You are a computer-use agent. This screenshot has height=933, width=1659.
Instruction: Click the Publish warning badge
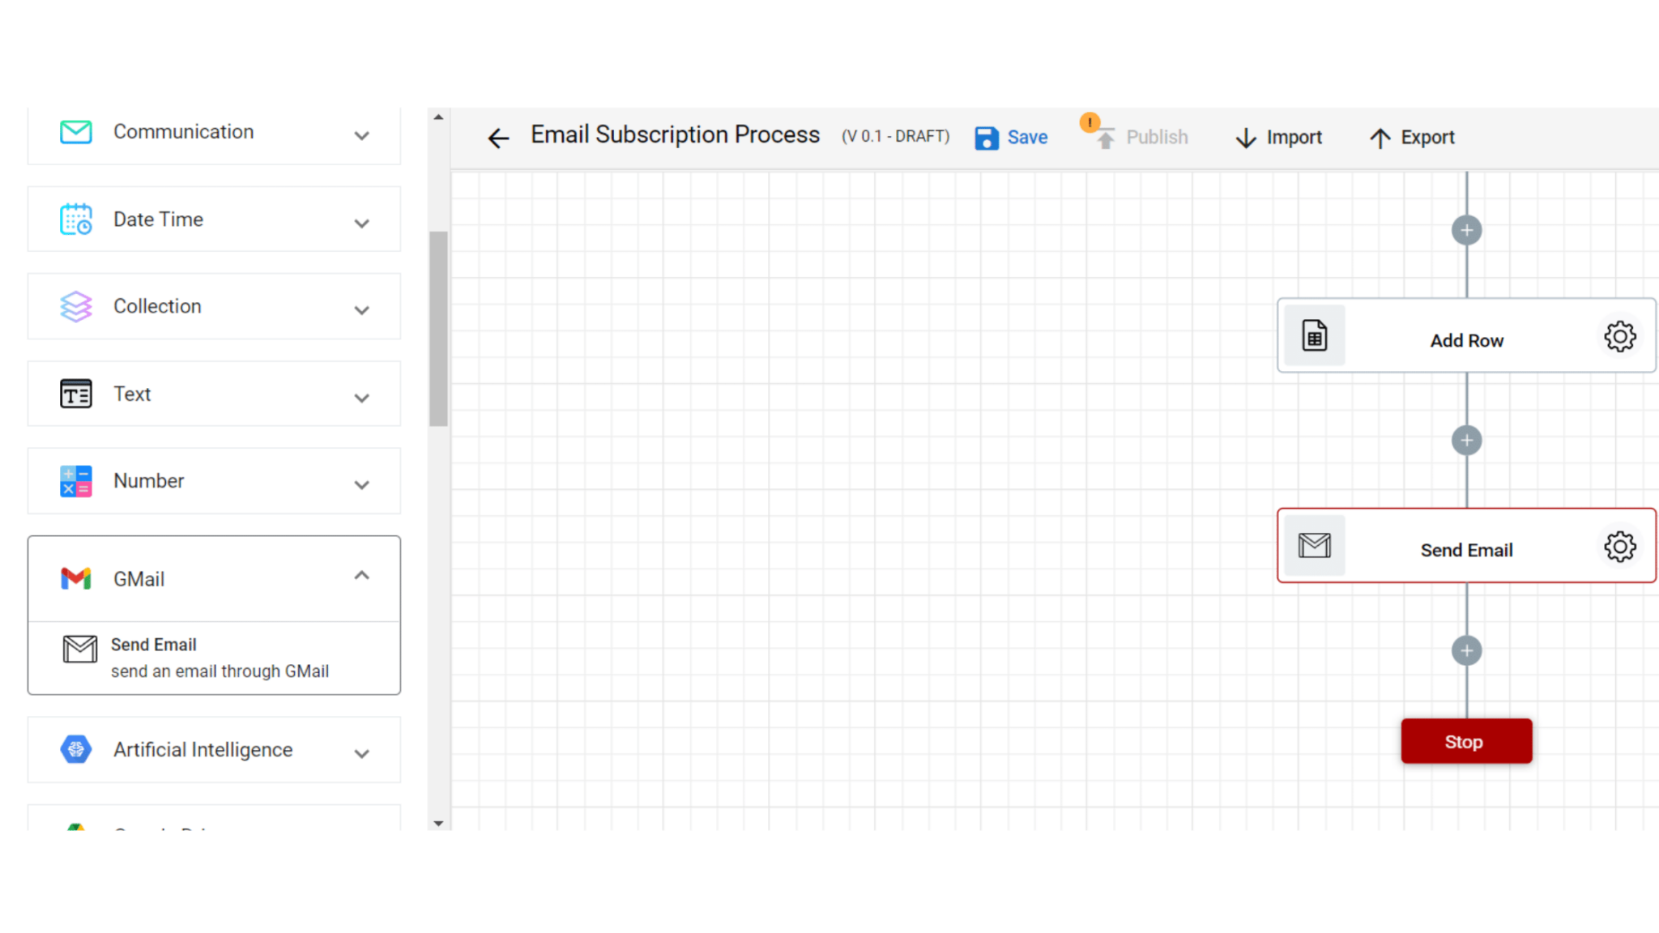pos(1090,123)
